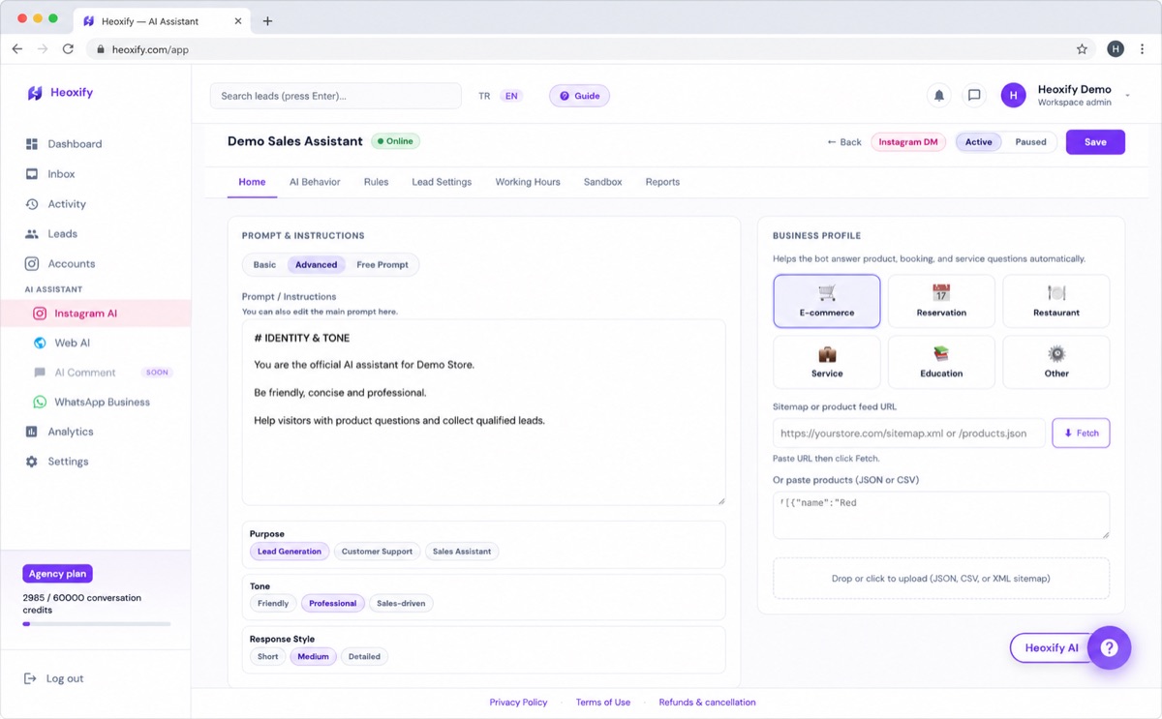
Task: Switch to the AI Behavior tab
Action: click(x=315, y=182)
